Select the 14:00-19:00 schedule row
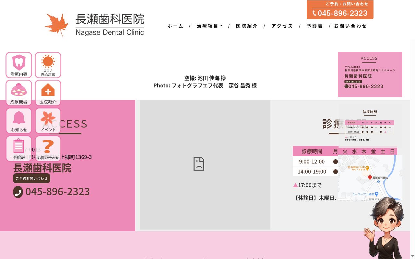Screen dimensions: 415x259 pyautogui.click(x=345, y=171)
